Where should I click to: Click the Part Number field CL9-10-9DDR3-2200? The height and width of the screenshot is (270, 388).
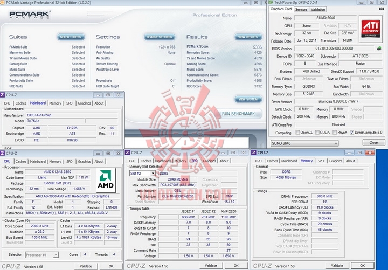[178, 196]
